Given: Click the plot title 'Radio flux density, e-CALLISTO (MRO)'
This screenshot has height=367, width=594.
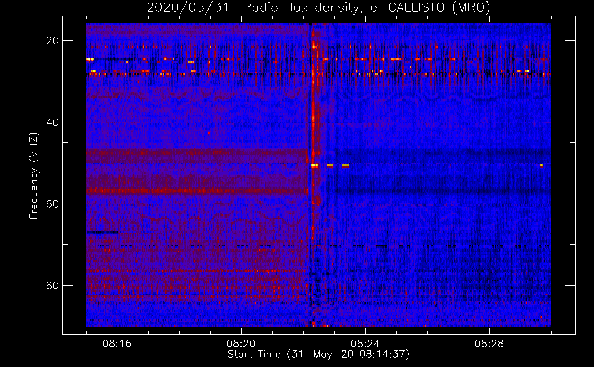Looking at the screenshot, I should pos(367,7).
